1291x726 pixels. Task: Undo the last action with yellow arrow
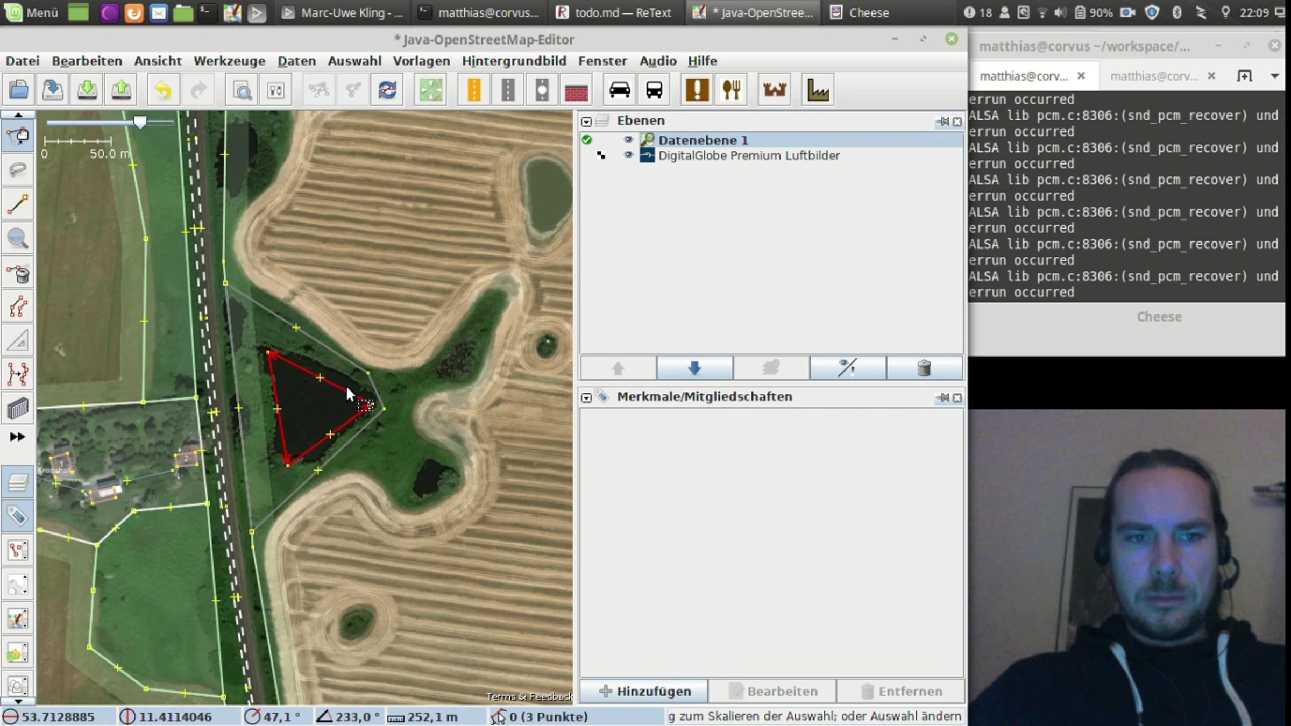(x=163, y=89)
